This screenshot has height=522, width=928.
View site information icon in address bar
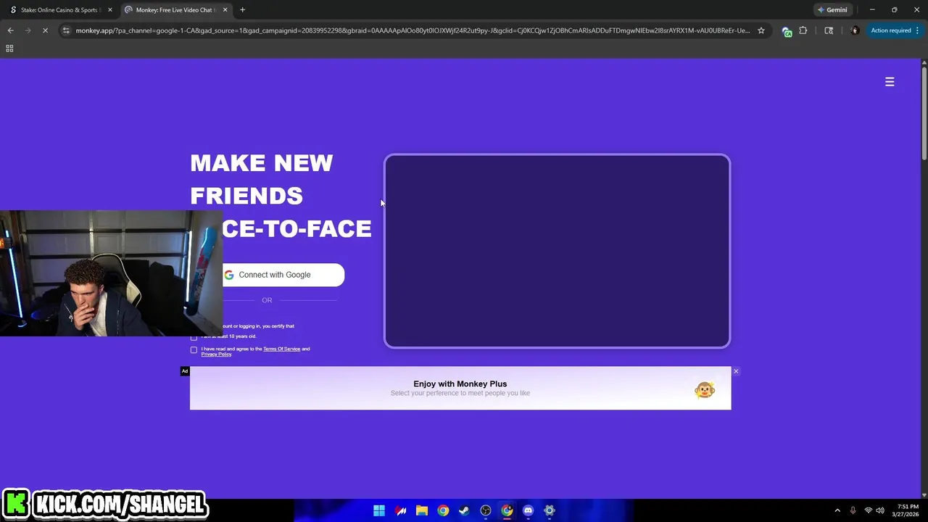66,30
